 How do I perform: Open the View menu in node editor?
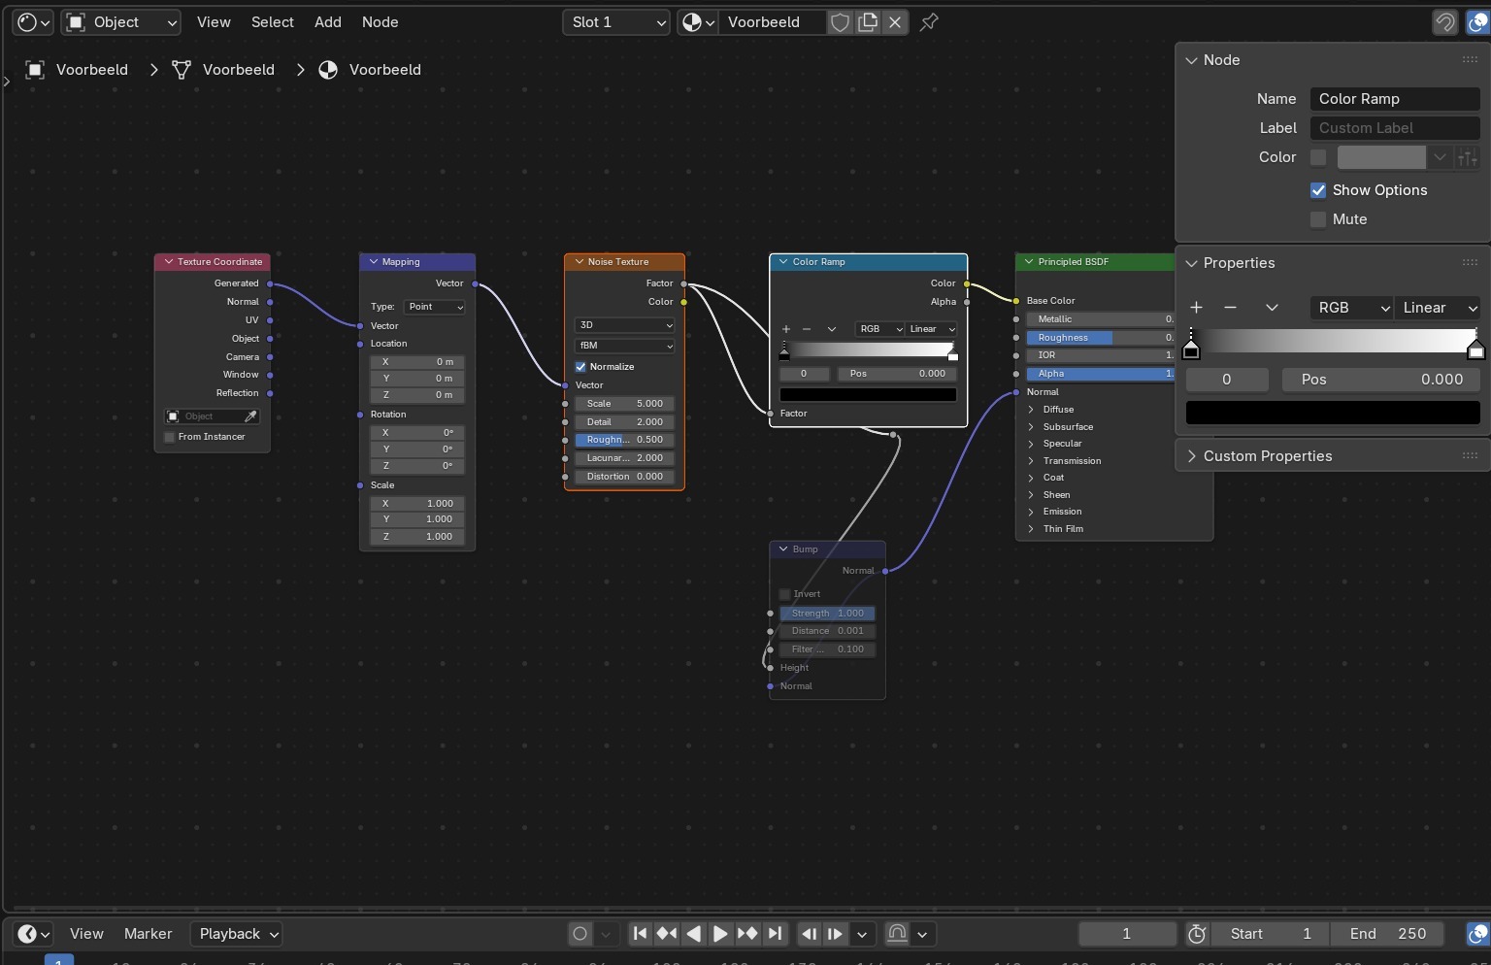point(214,21)
